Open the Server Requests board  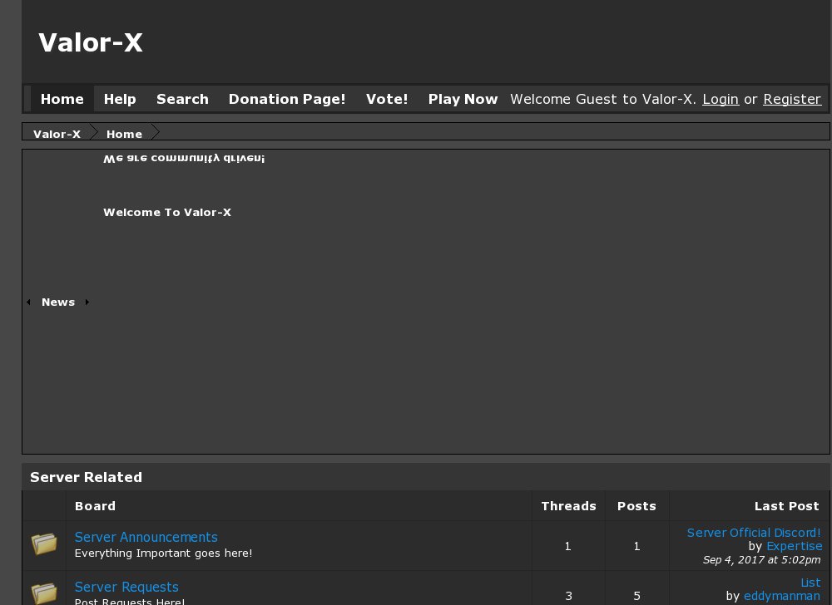pos(126,587)
